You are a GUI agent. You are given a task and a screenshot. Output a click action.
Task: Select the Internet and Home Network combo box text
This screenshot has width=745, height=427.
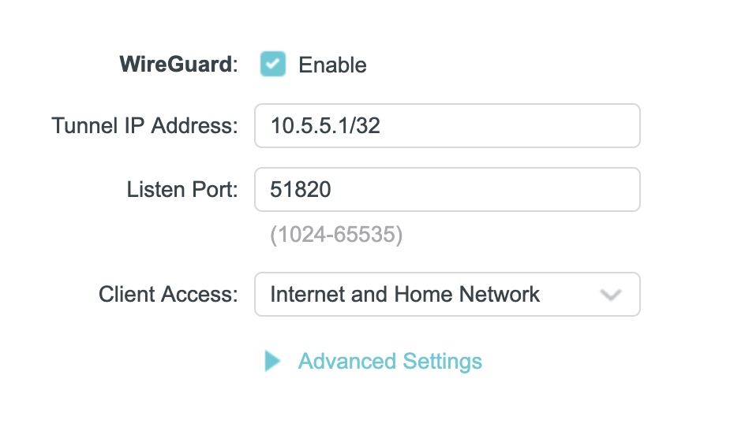tap(405, 295)
